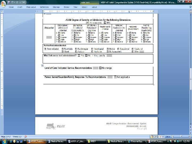Check No for Outcomes tool administered
Screen dimensions: 192x144
point(86,55)
